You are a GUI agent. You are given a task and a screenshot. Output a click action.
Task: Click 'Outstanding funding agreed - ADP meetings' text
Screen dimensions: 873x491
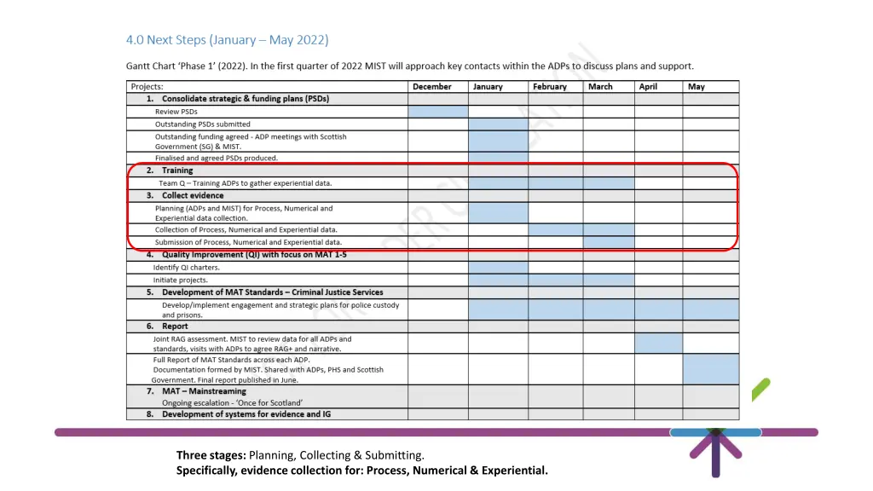point(251,142)
